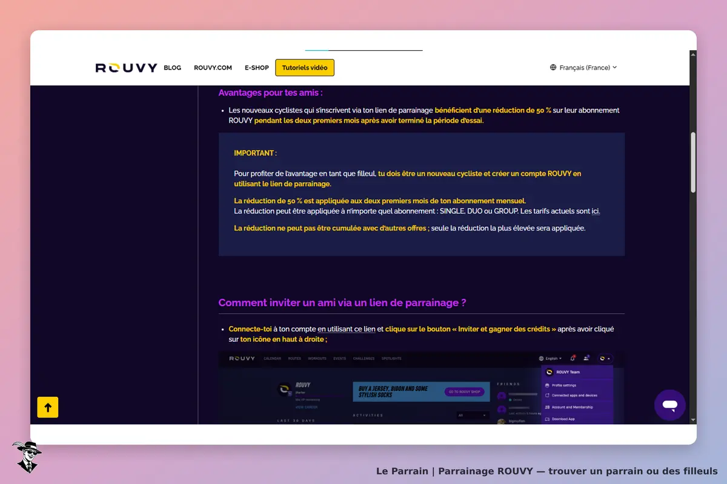727x484 pixels.
Task: Click text 'La réduction ne peut pas être cumulée avec d'autres offres'
Action: [x=331, y=228]
